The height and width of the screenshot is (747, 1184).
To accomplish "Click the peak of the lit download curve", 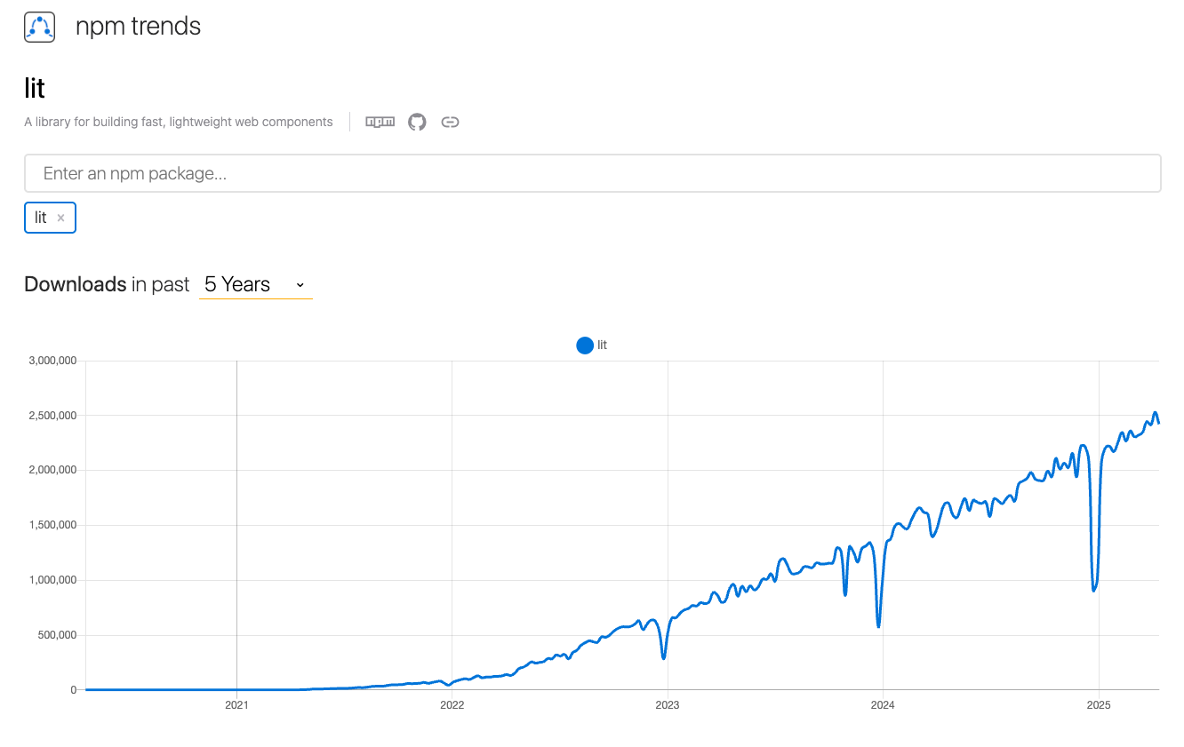I will [1154, 412].
